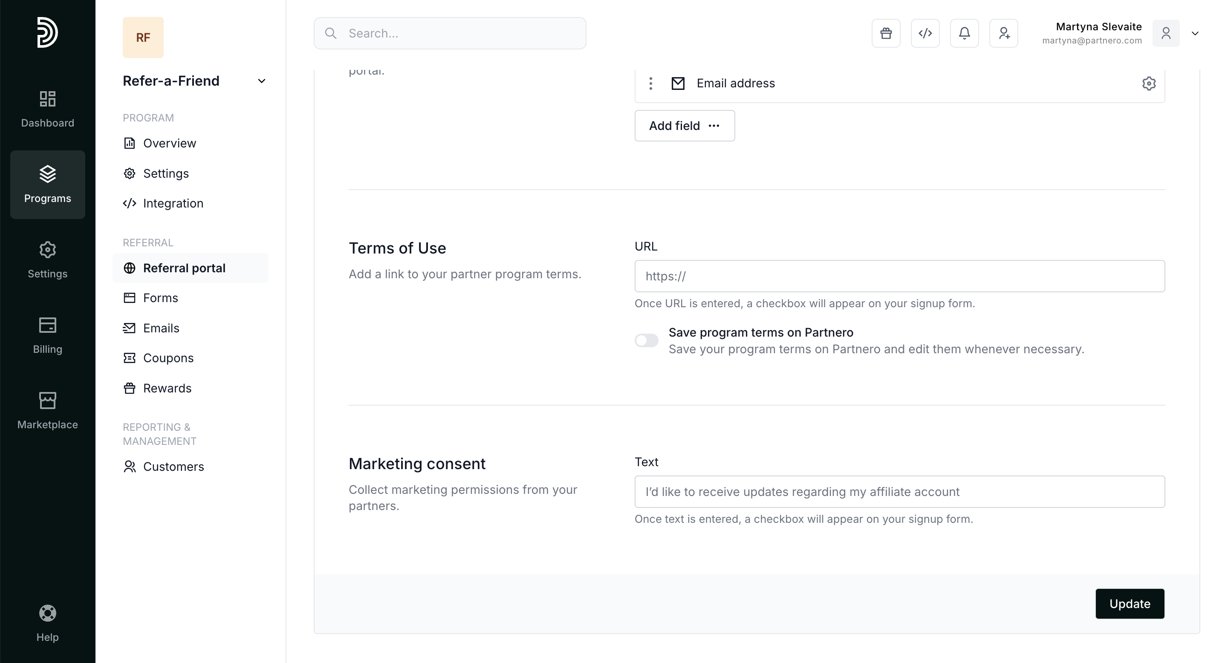Go to Forms in referral menu
The image size is (1225, 663).
[160, 298]
